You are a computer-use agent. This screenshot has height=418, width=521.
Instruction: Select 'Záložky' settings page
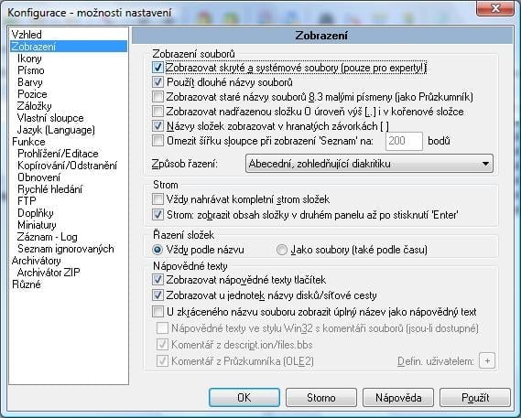[x=34, y=106]
